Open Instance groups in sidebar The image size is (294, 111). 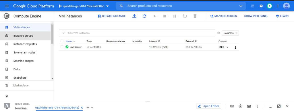click(25, 36)
